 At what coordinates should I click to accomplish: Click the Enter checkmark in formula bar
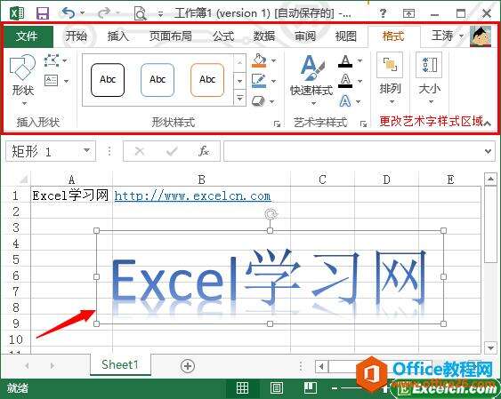pos(172,151)
